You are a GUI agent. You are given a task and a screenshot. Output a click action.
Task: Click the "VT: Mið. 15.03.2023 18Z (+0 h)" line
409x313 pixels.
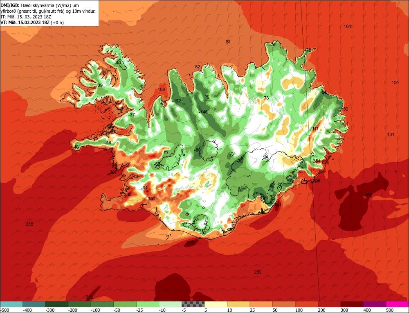(x=32, y=23)
